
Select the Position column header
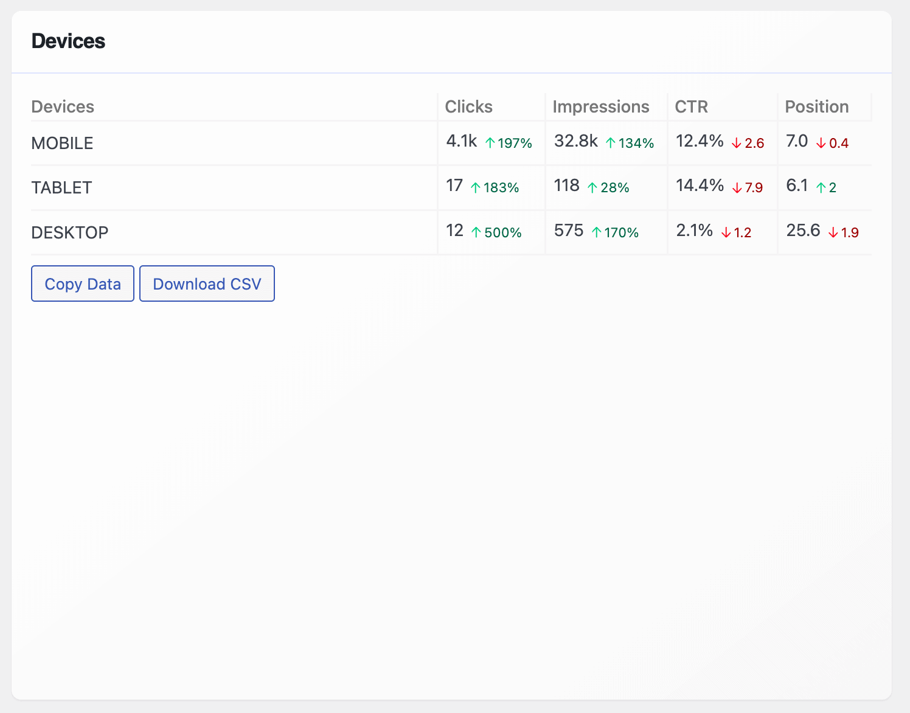(x=817, y=106)
